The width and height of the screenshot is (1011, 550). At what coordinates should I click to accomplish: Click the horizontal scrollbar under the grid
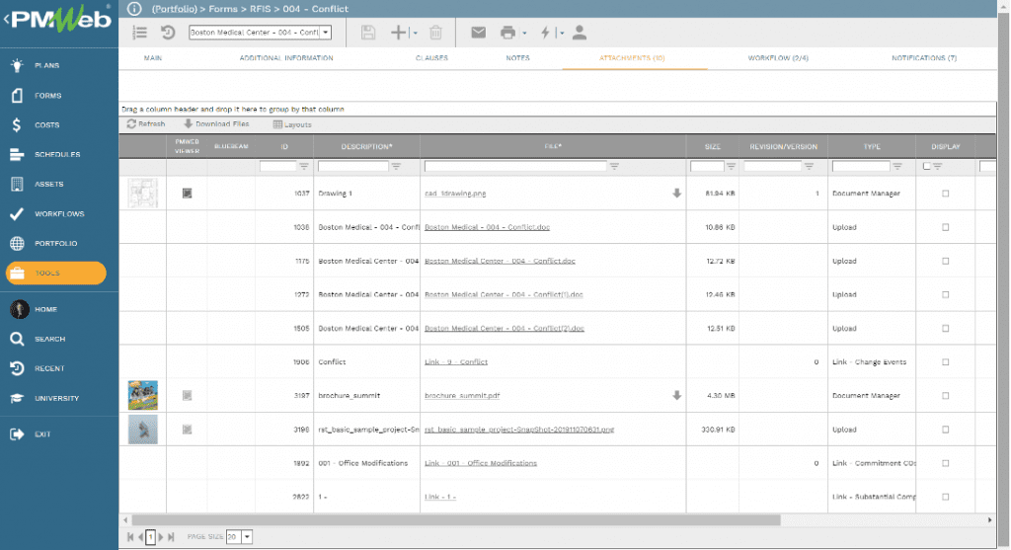point(455,519)
